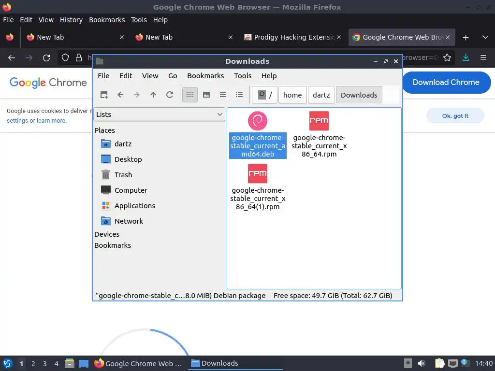Go back in the Downloads file manager

point(120,95)
